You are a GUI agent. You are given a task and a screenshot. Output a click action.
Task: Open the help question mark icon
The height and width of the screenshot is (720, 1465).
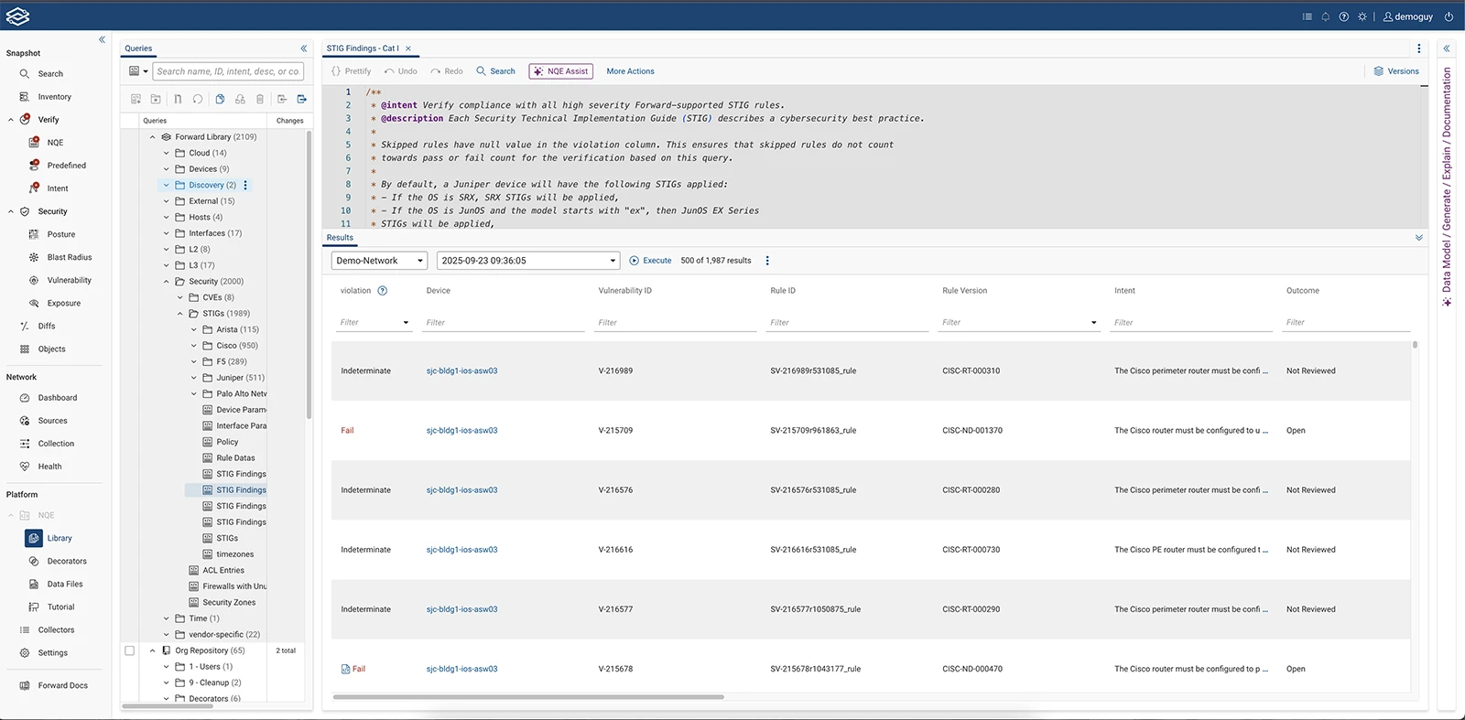[1343, 16]
